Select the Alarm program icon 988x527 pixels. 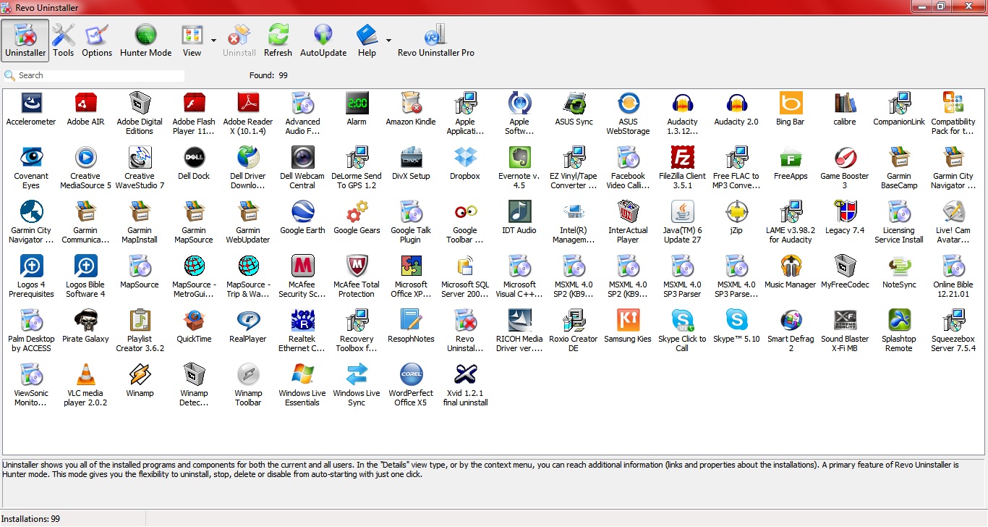click(357, 104)
